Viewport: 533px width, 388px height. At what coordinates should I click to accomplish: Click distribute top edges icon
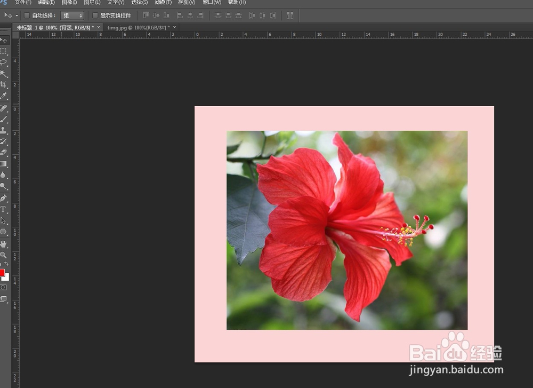coord(218,15)
